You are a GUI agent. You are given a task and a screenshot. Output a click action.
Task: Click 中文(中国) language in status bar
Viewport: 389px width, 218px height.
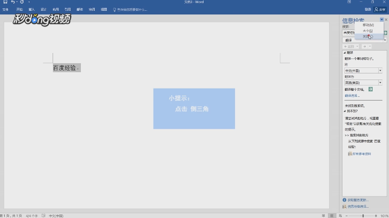(56, 216)
